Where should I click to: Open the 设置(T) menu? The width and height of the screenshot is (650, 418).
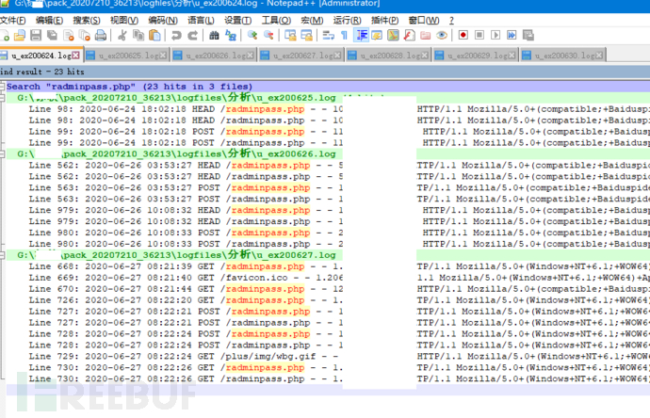[238, 21]
